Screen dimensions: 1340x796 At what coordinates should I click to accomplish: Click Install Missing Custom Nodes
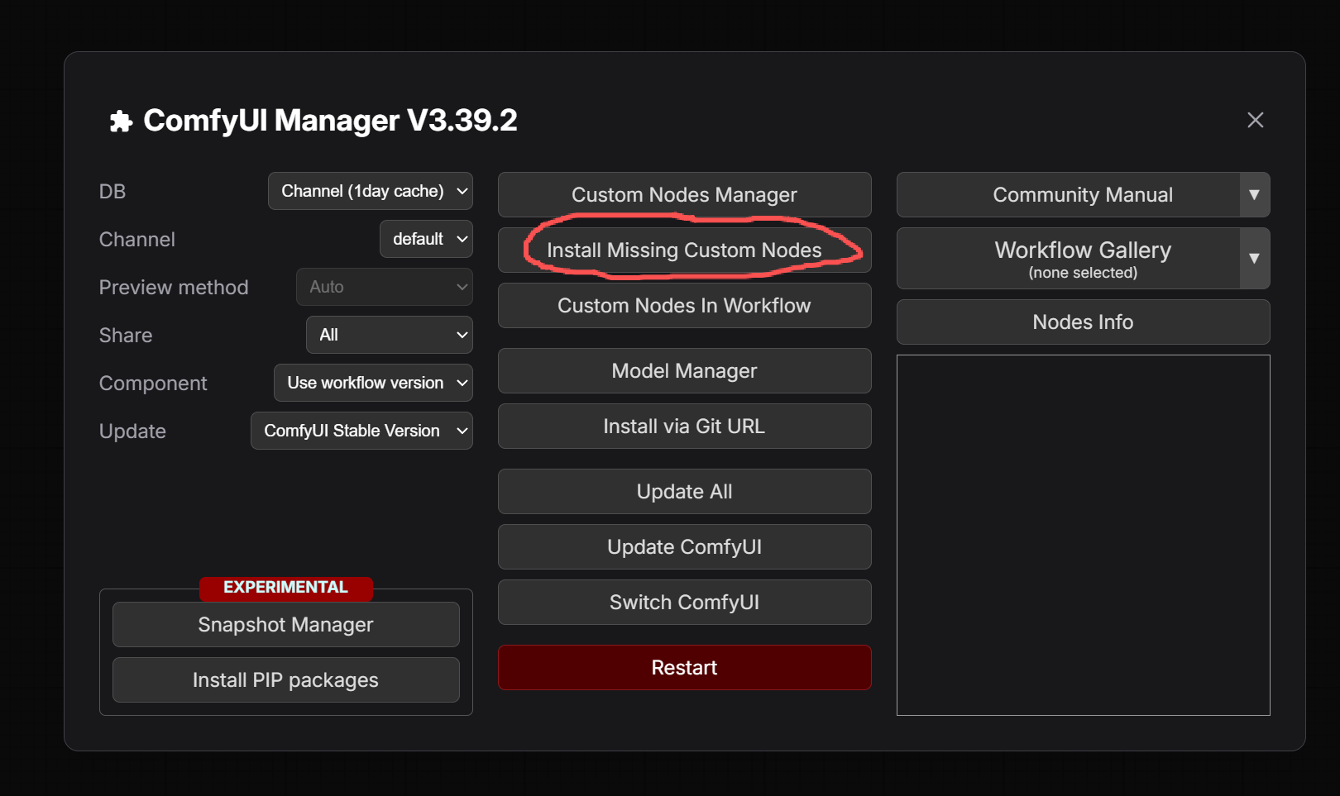pyautogui.click(x=684, y=250)
